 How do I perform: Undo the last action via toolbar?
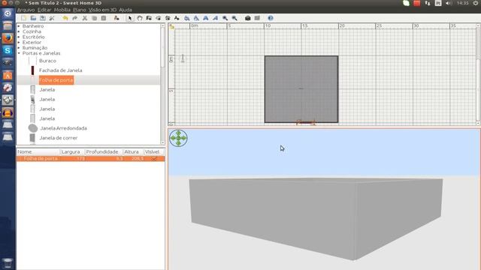coord(65,18)
